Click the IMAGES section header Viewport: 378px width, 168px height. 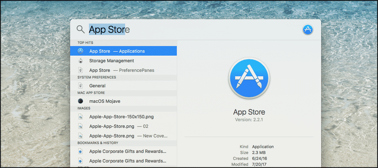tap(123, 109)
